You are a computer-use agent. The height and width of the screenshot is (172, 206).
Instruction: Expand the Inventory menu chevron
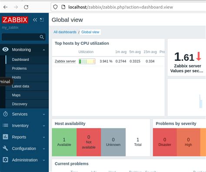pos(44,126)
